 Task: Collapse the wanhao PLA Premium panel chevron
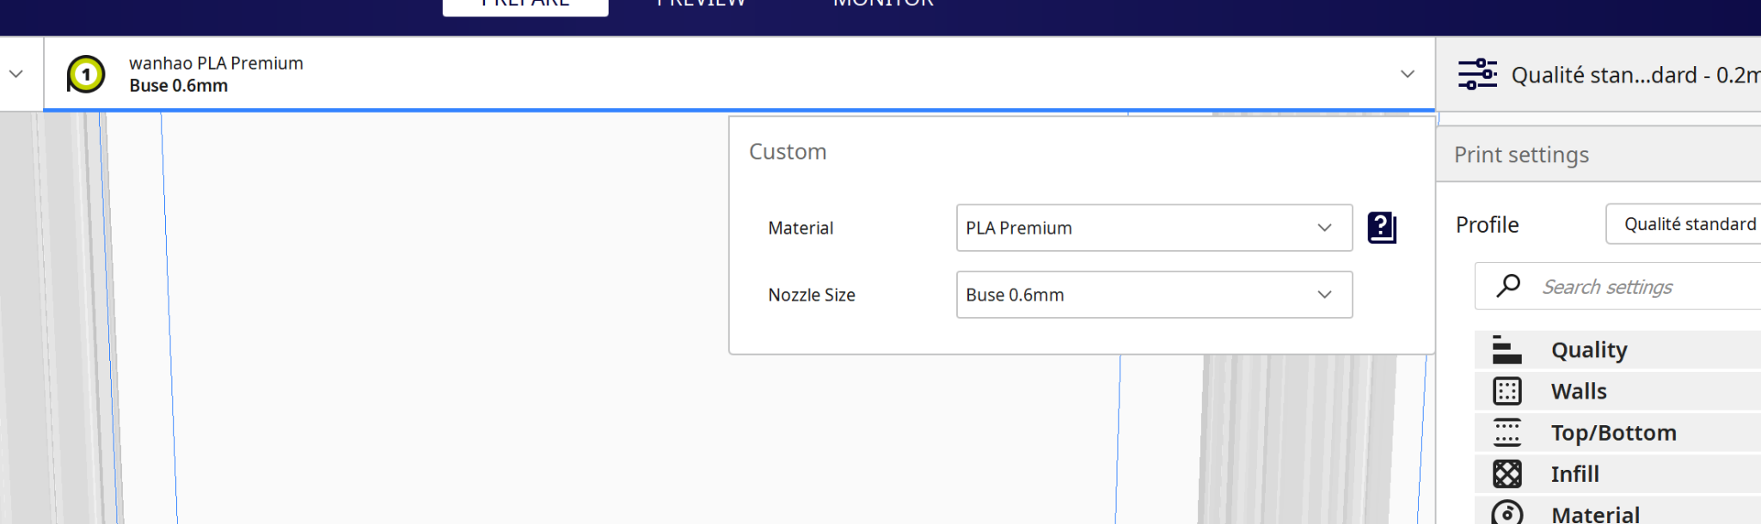point(1408,74)
